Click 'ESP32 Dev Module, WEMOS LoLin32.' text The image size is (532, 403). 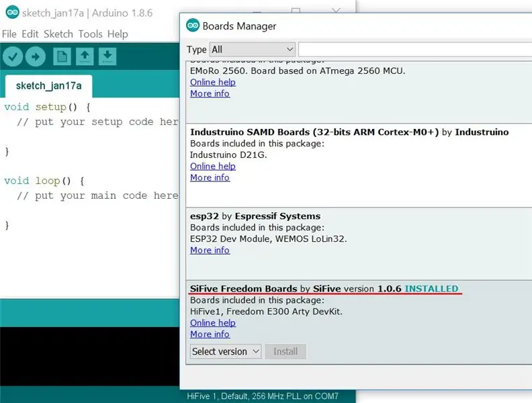268,239
